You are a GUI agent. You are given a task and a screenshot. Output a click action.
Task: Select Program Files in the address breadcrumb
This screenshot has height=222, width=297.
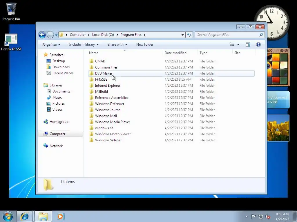pos(131,35)
